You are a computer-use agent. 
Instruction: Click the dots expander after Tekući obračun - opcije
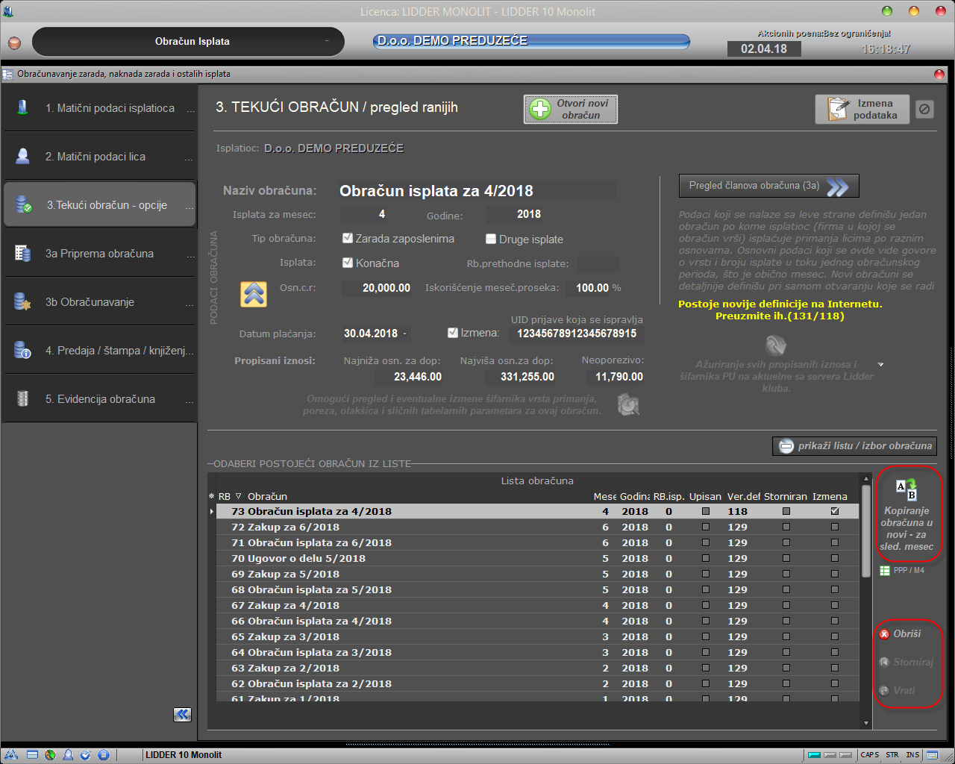(190, 208)
